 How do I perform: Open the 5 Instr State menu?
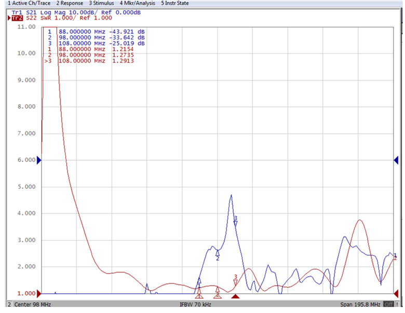click(x=175, y=3)
